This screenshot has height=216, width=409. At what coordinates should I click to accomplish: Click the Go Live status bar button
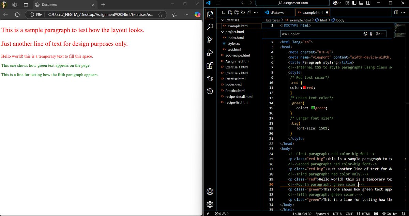390,214
